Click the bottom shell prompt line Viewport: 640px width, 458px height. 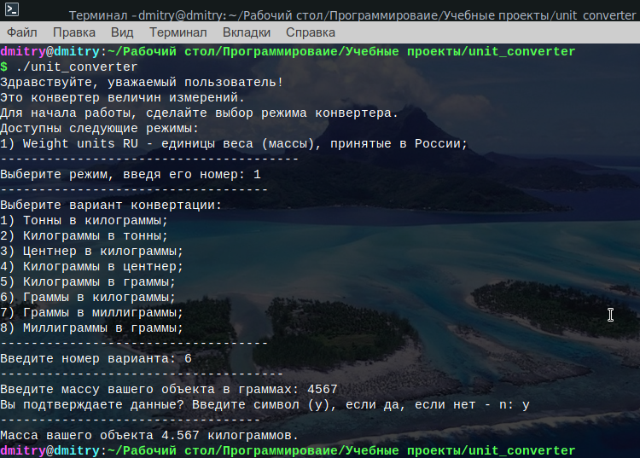point(288,450)
